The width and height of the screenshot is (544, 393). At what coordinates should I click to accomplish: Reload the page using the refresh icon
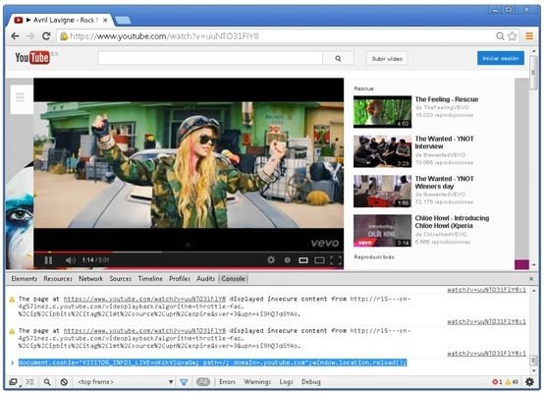point(46,36)
